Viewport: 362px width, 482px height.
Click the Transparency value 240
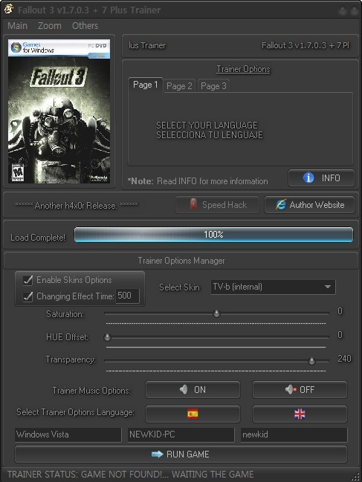point(344,359)
